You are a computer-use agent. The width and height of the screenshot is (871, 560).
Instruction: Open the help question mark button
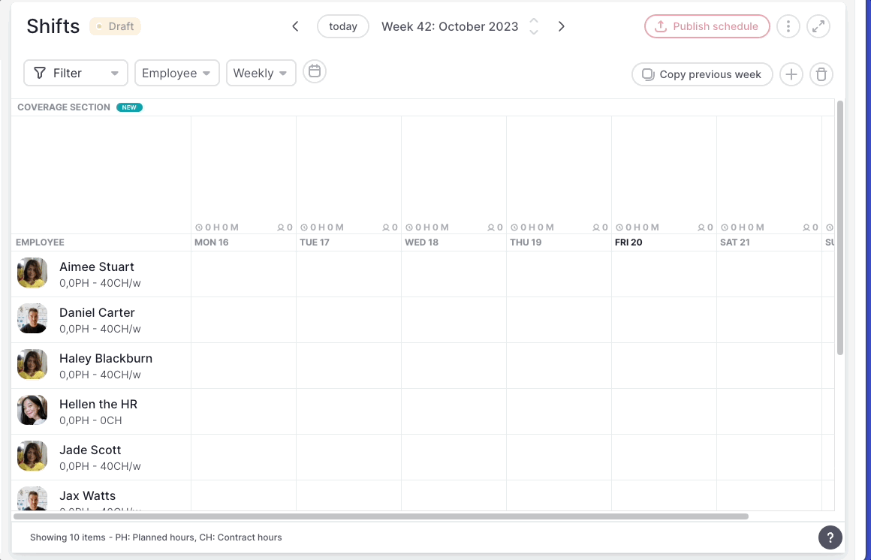(830, 537)
